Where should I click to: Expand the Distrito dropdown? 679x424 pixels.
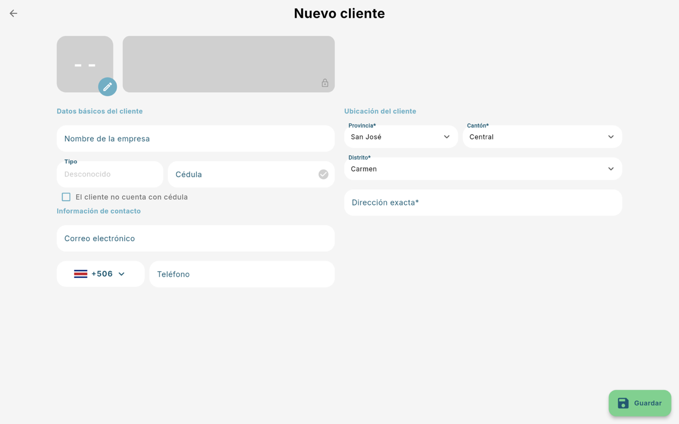(483, 169)
